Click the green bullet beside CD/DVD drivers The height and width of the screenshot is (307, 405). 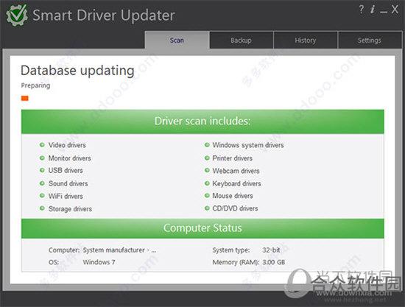(207, 208)
